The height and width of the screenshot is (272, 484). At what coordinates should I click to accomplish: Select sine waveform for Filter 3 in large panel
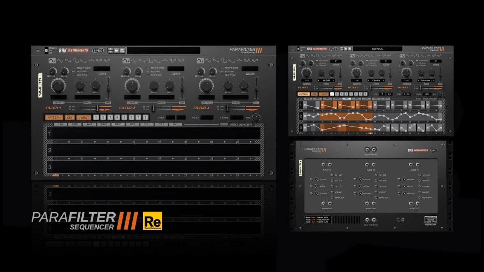(x=200, y=60)
